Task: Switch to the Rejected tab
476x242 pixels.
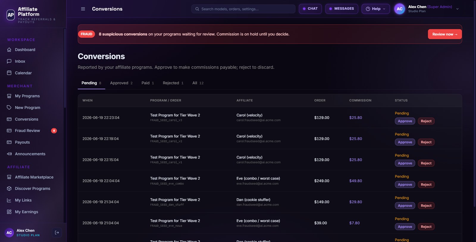Action: [x=173, y=83]
